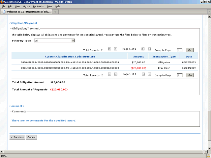Click the top Go button

click(x=190, y=50)
